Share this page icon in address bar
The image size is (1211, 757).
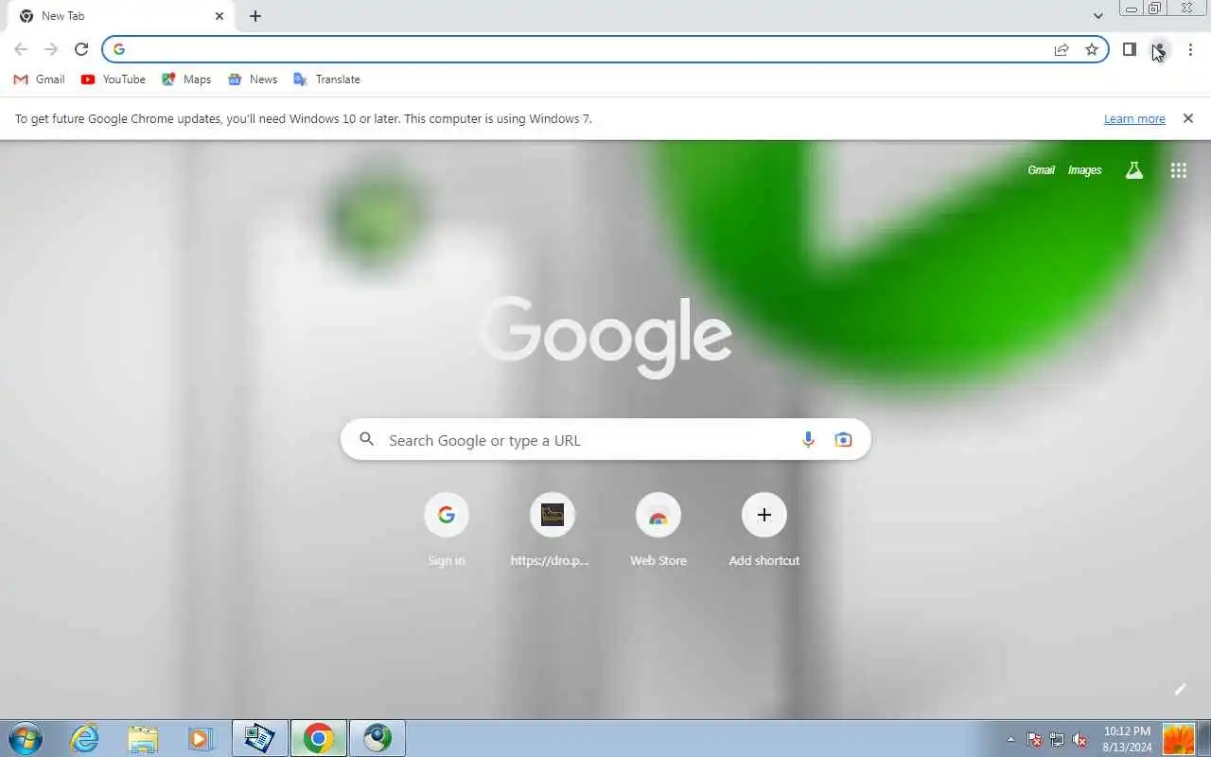click(x=1062, y=49)
